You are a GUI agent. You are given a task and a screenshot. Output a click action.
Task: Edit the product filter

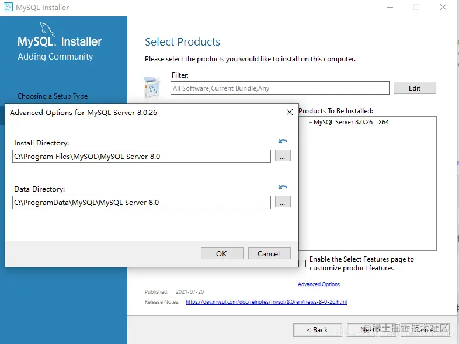(415, 88)
